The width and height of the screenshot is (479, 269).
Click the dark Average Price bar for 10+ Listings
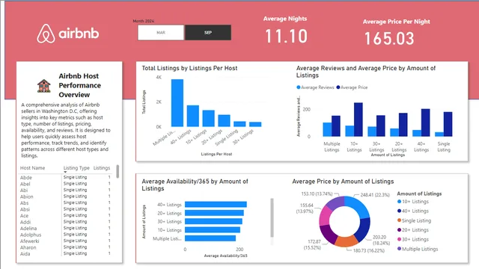[359, 120]
